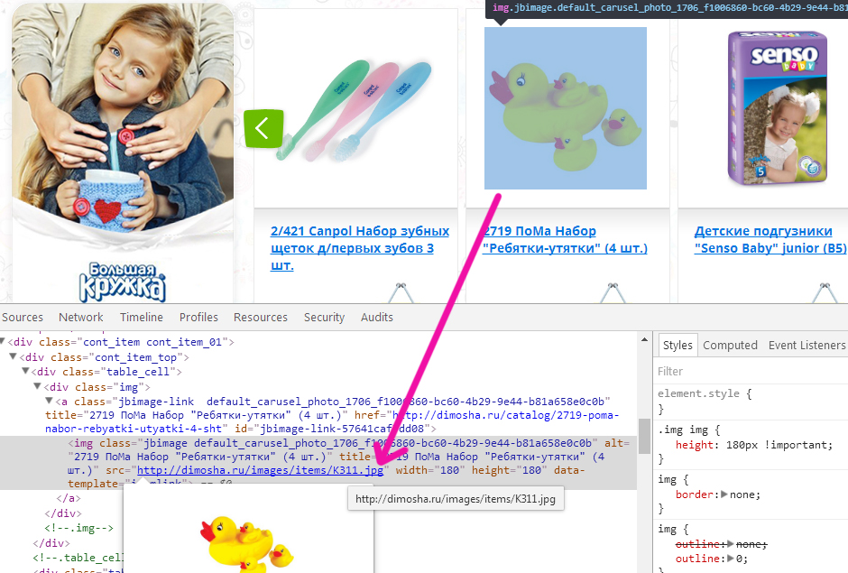Select the closing </a> tag line
This screenshot has width=848, height=573.
69,498
